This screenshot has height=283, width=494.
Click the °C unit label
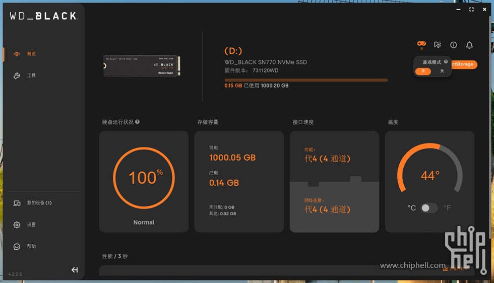click(412, 208)
